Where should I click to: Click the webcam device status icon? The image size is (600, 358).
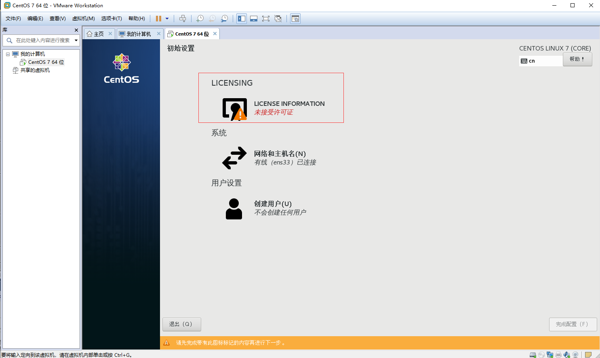point(575,355)
